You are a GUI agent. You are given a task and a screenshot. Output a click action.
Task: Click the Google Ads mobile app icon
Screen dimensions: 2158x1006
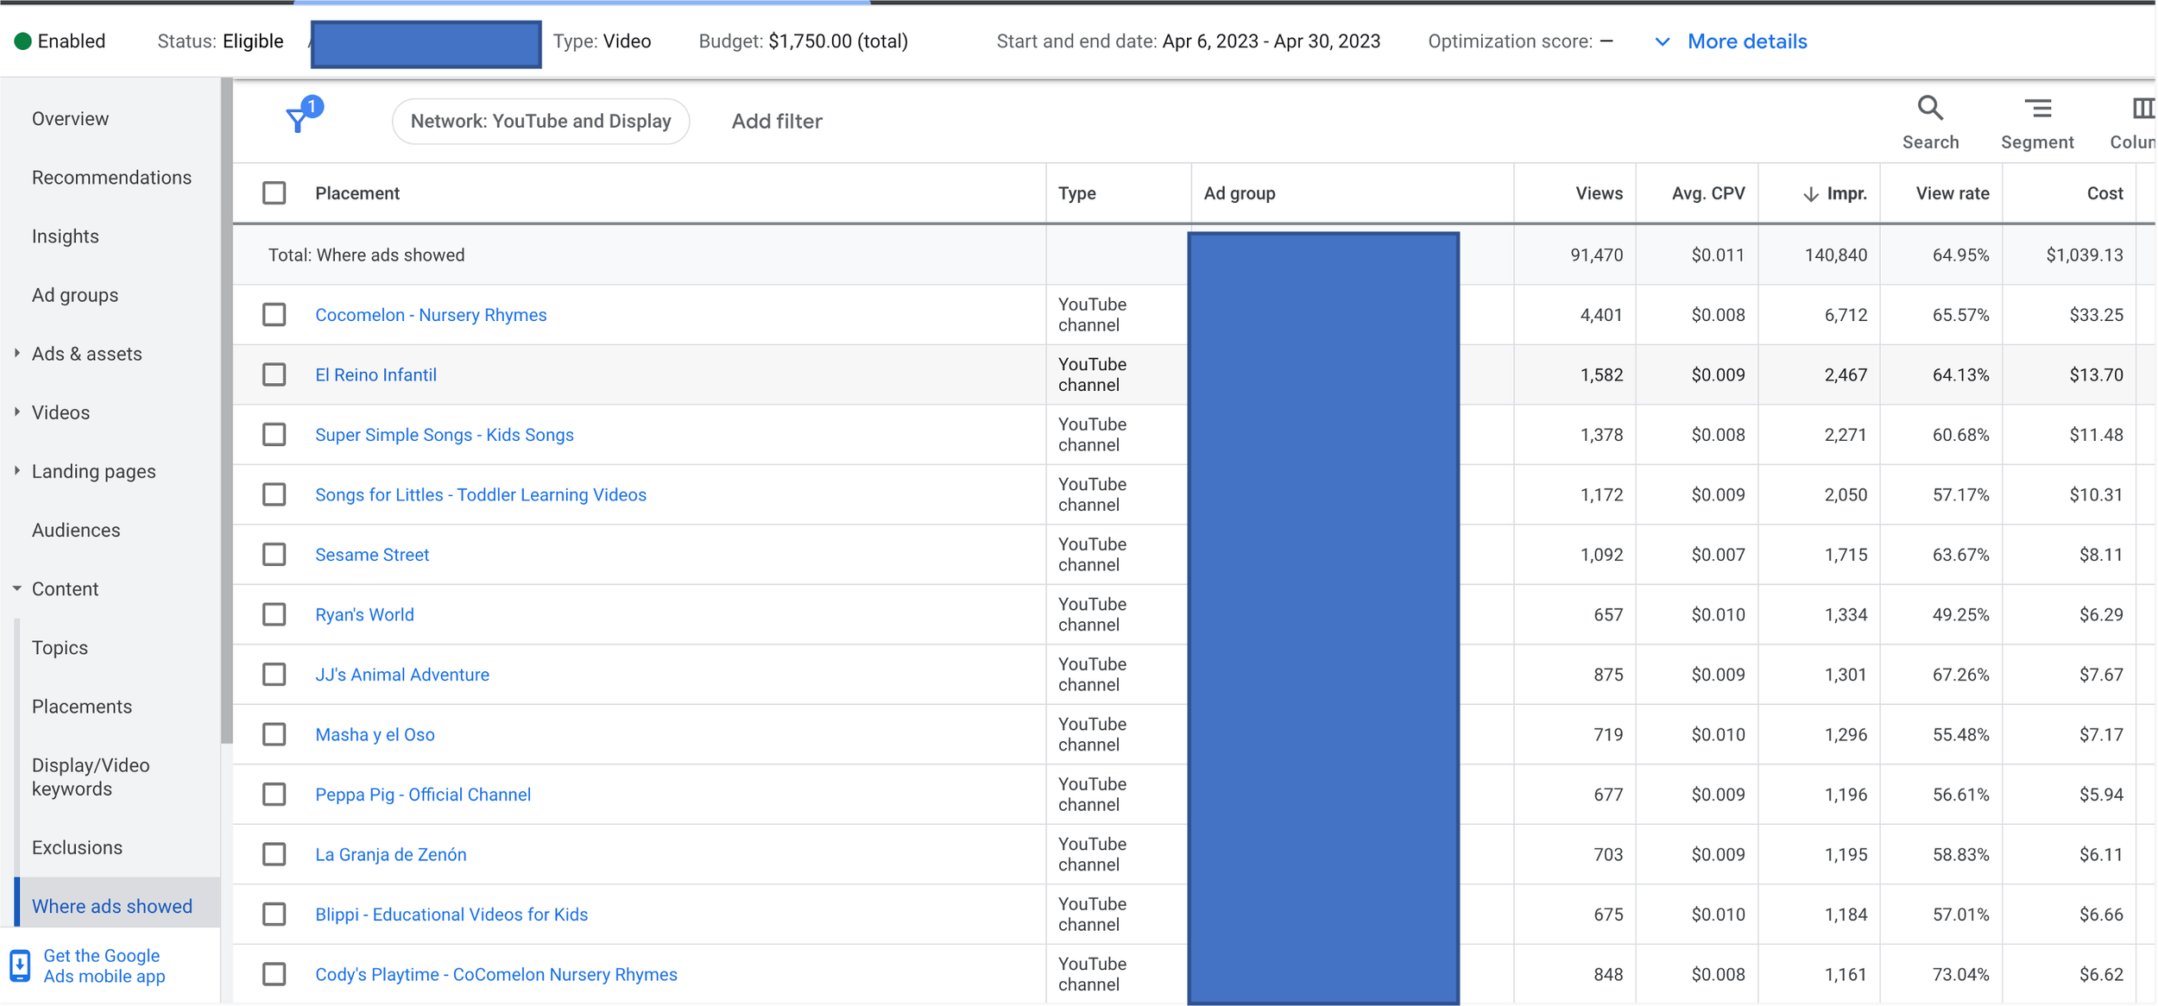(20, 965)
